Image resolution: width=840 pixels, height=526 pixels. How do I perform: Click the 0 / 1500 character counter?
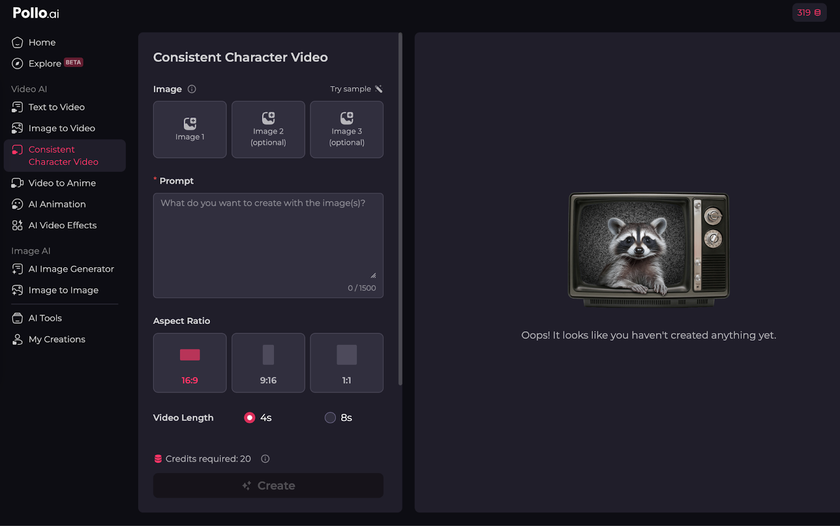(x=362, y=288)
